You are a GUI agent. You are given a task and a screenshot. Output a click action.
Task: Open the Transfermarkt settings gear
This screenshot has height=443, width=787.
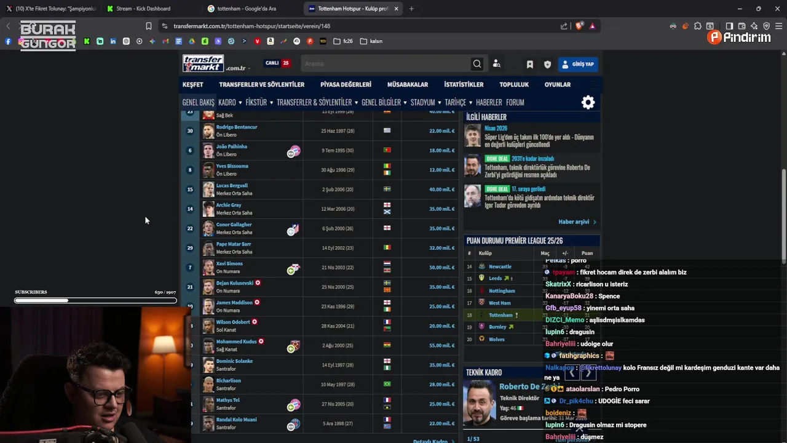(x=588, y=103)
